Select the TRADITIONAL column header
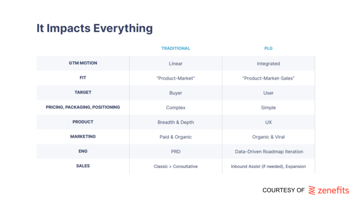The height and width of the screenshot is (198, 353). coord(176,48)
